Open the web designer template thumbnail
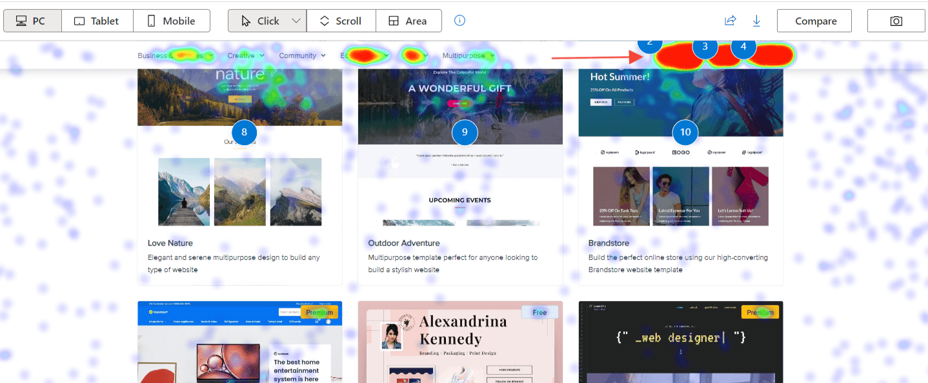 681,342
